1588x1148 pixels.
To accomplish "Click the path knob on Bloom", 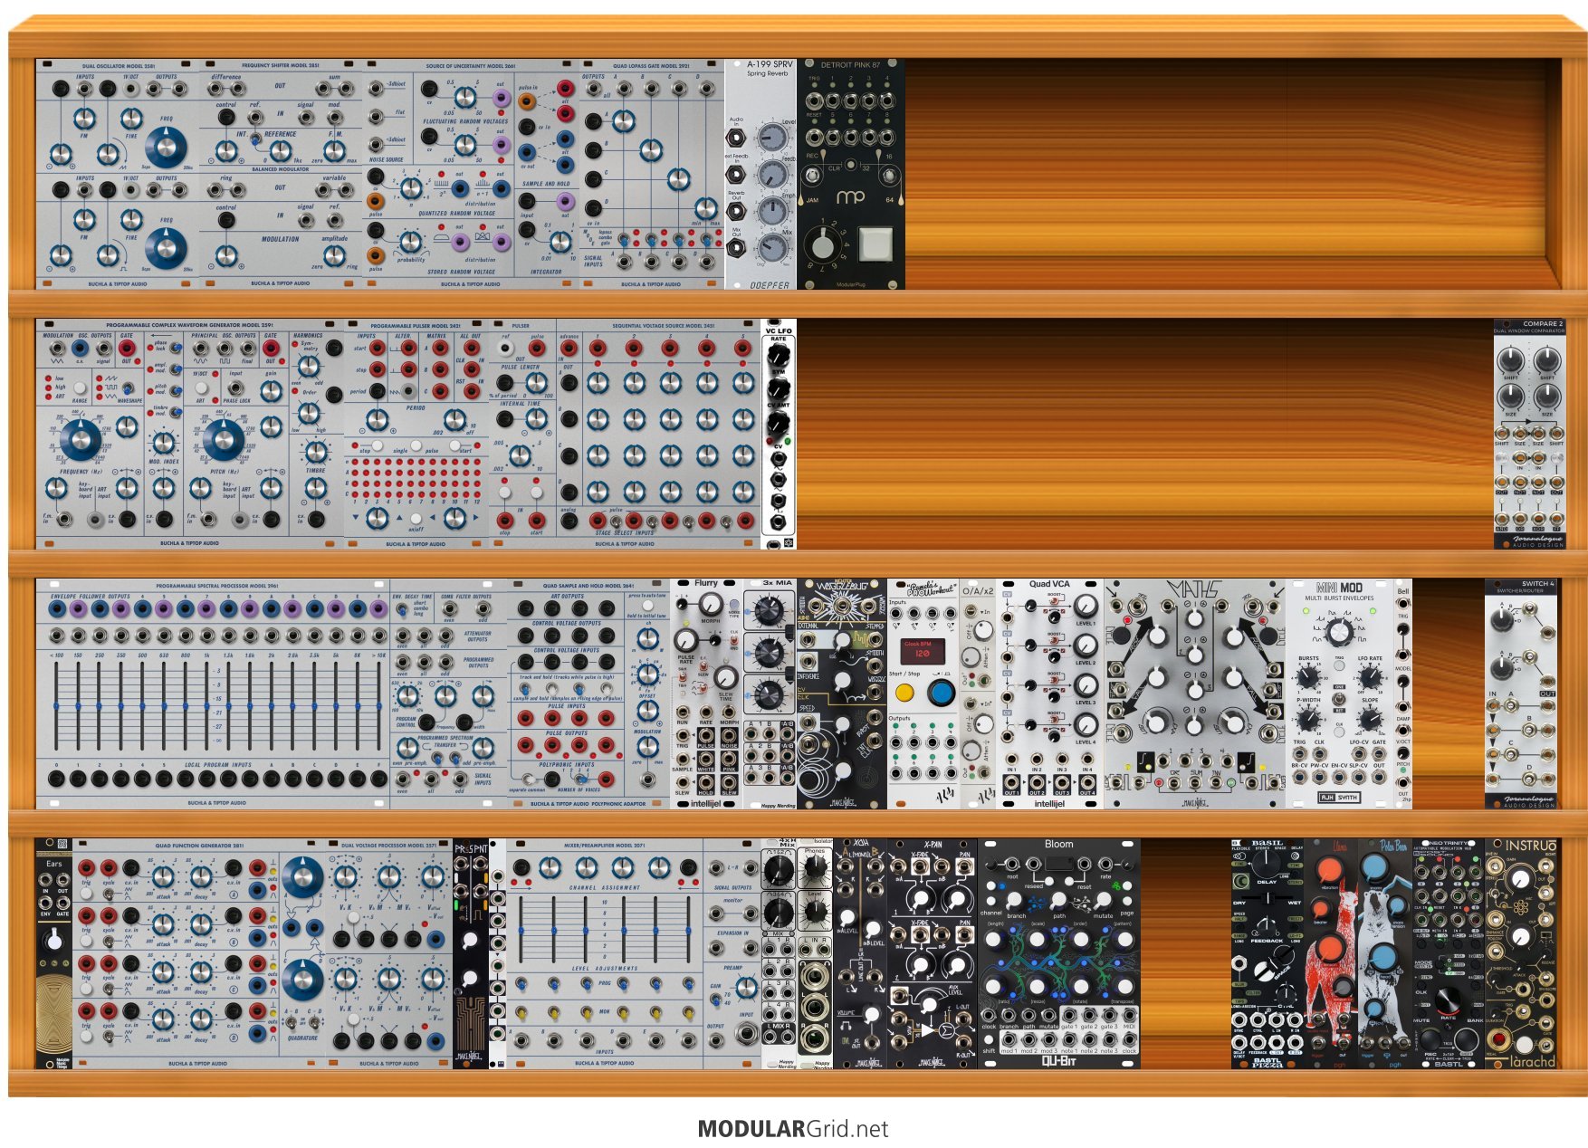I will (x=1059, y=900).
